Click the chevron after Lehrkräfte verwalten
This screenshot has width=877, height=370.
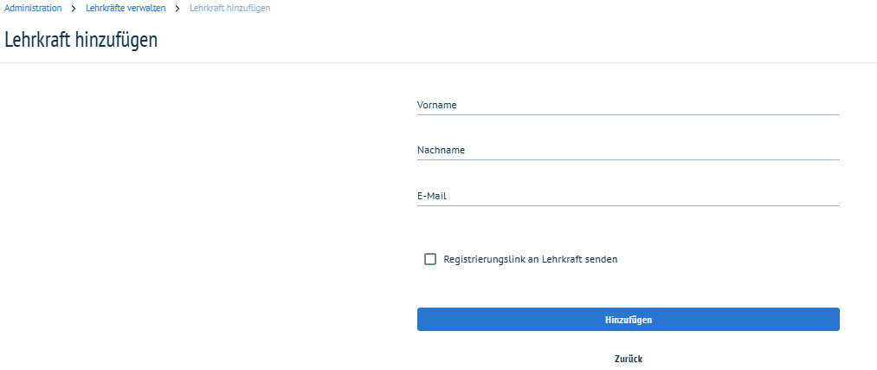click(177, 9)
